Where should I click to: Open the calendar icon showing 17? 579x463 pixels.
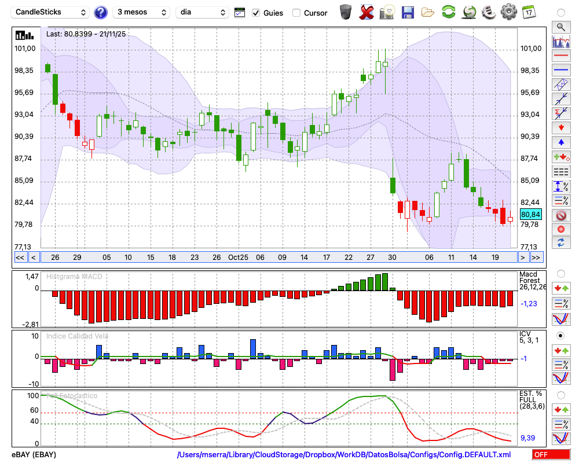coord(528,12)
